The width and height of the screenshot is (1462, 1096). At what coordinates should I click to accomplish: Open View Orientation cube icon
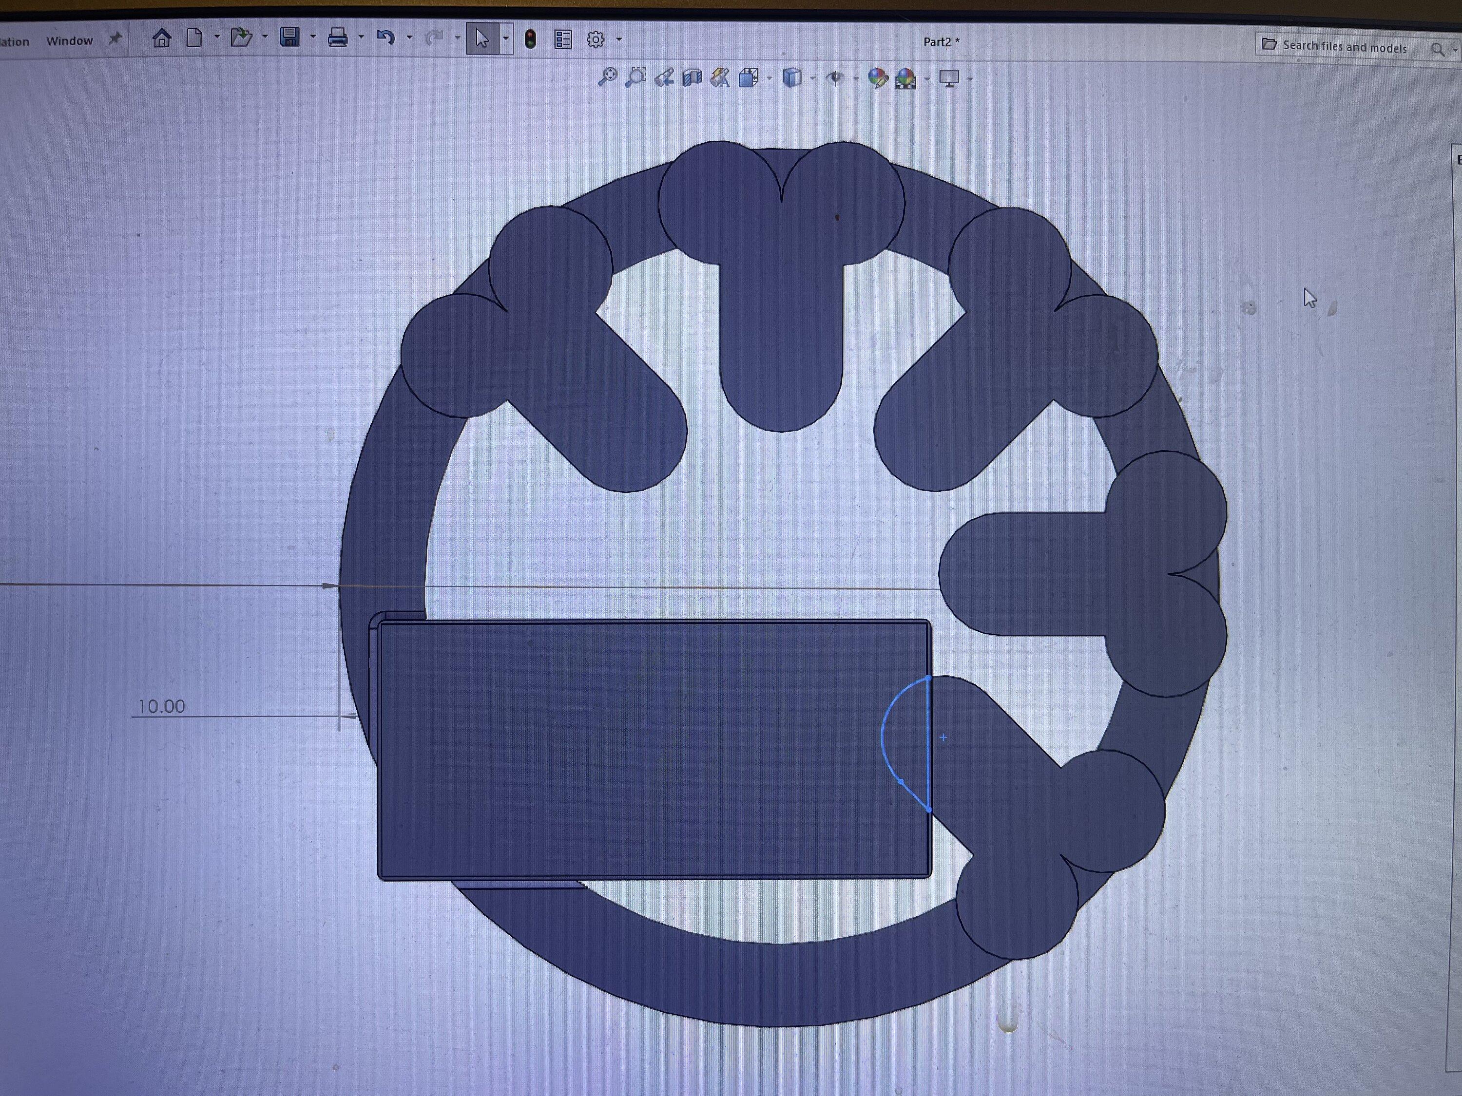click(749, 78)
